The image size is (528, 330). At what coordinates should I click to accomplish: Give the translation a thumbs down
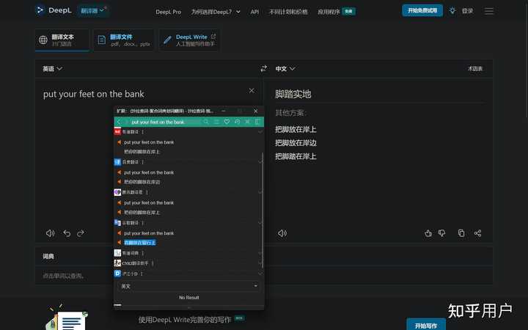tap(441, 233)
